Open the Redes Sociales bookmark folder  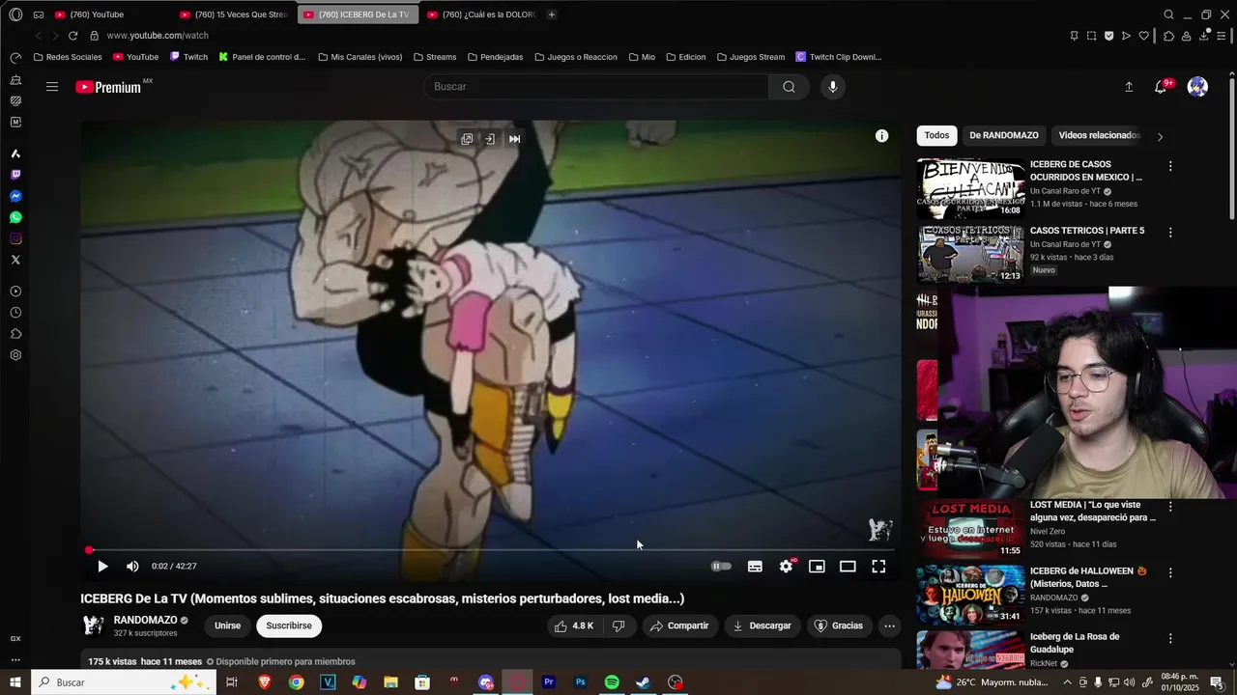tap(67, 57)
